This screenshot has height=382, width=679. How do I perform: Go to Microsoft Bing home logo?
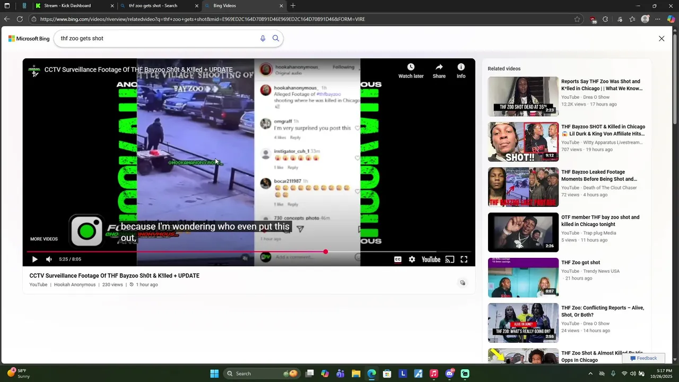pyautogui.click(x=29, y=39)
